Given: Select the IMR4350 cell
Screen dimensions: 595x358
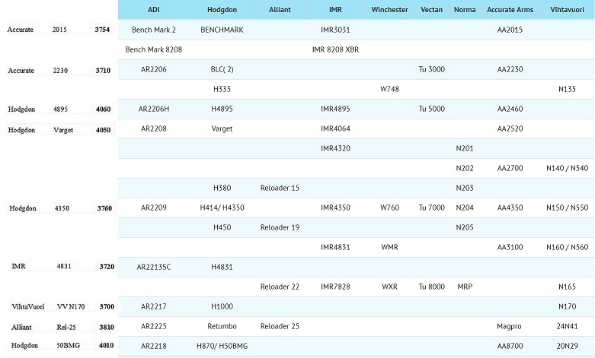Looking at the screenshot, I should click(x=335, y=208).
